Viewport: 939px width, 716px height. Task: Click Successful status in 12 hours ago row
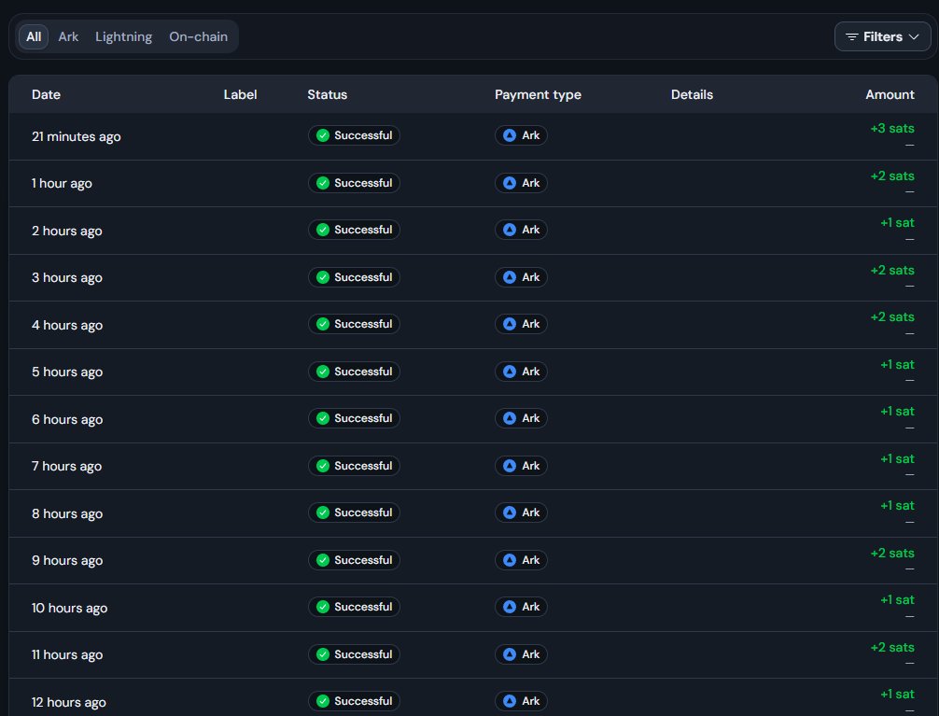354,701
